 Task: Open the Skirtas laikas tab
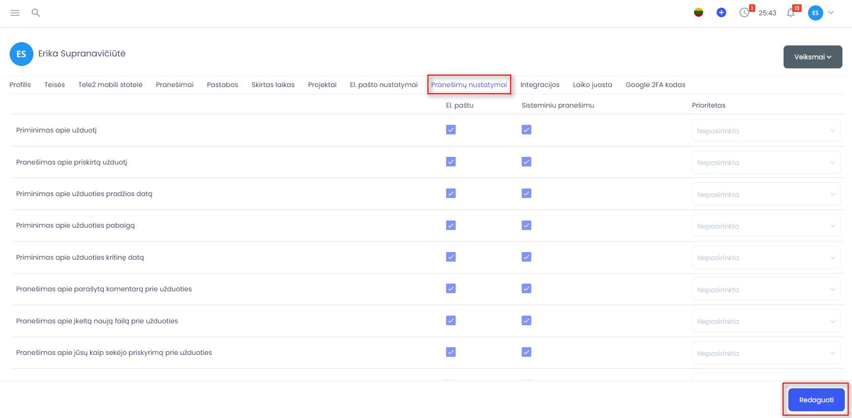click(x=273, y=85)
